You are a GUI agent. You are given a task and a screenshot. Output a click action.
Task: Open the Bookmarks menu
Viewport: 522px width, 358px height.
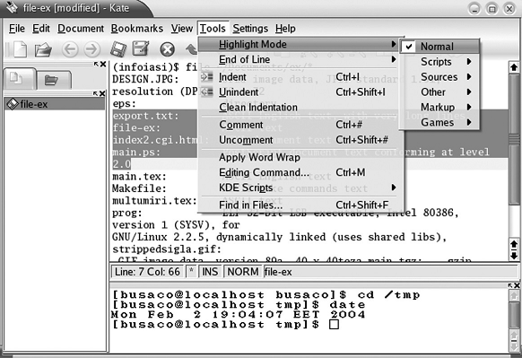137,29
